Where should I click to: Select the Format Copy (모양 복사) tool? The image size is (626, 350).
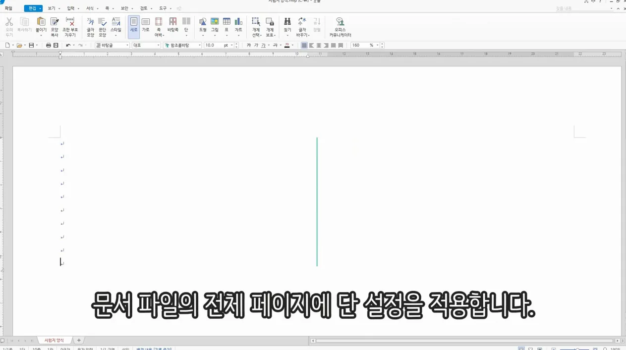tap(55, 21)
